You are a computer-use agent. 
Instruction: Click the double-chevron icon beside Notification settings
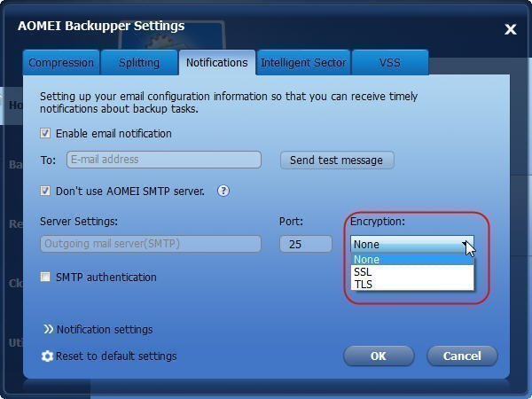(49, 329)
